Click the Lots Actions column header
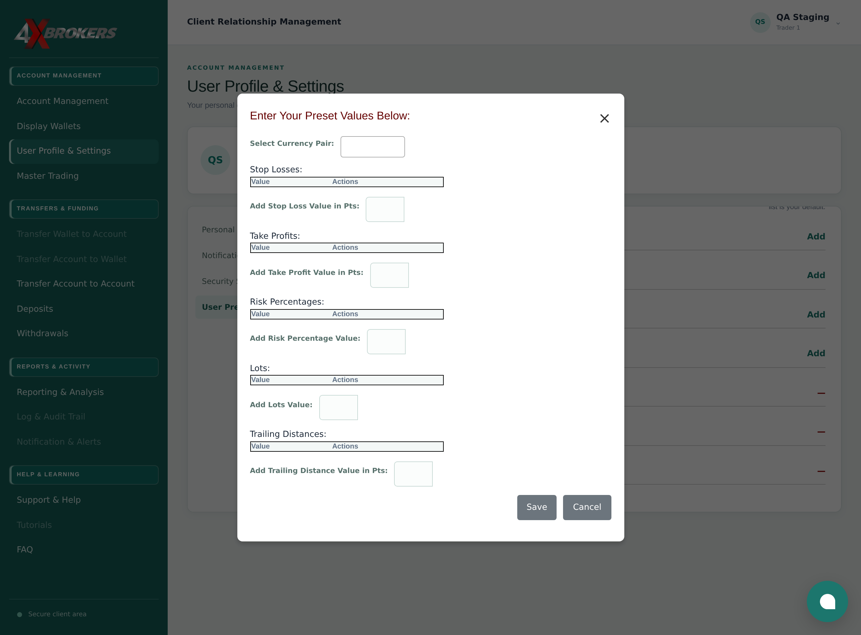861x635 pixels. (345, 380)
